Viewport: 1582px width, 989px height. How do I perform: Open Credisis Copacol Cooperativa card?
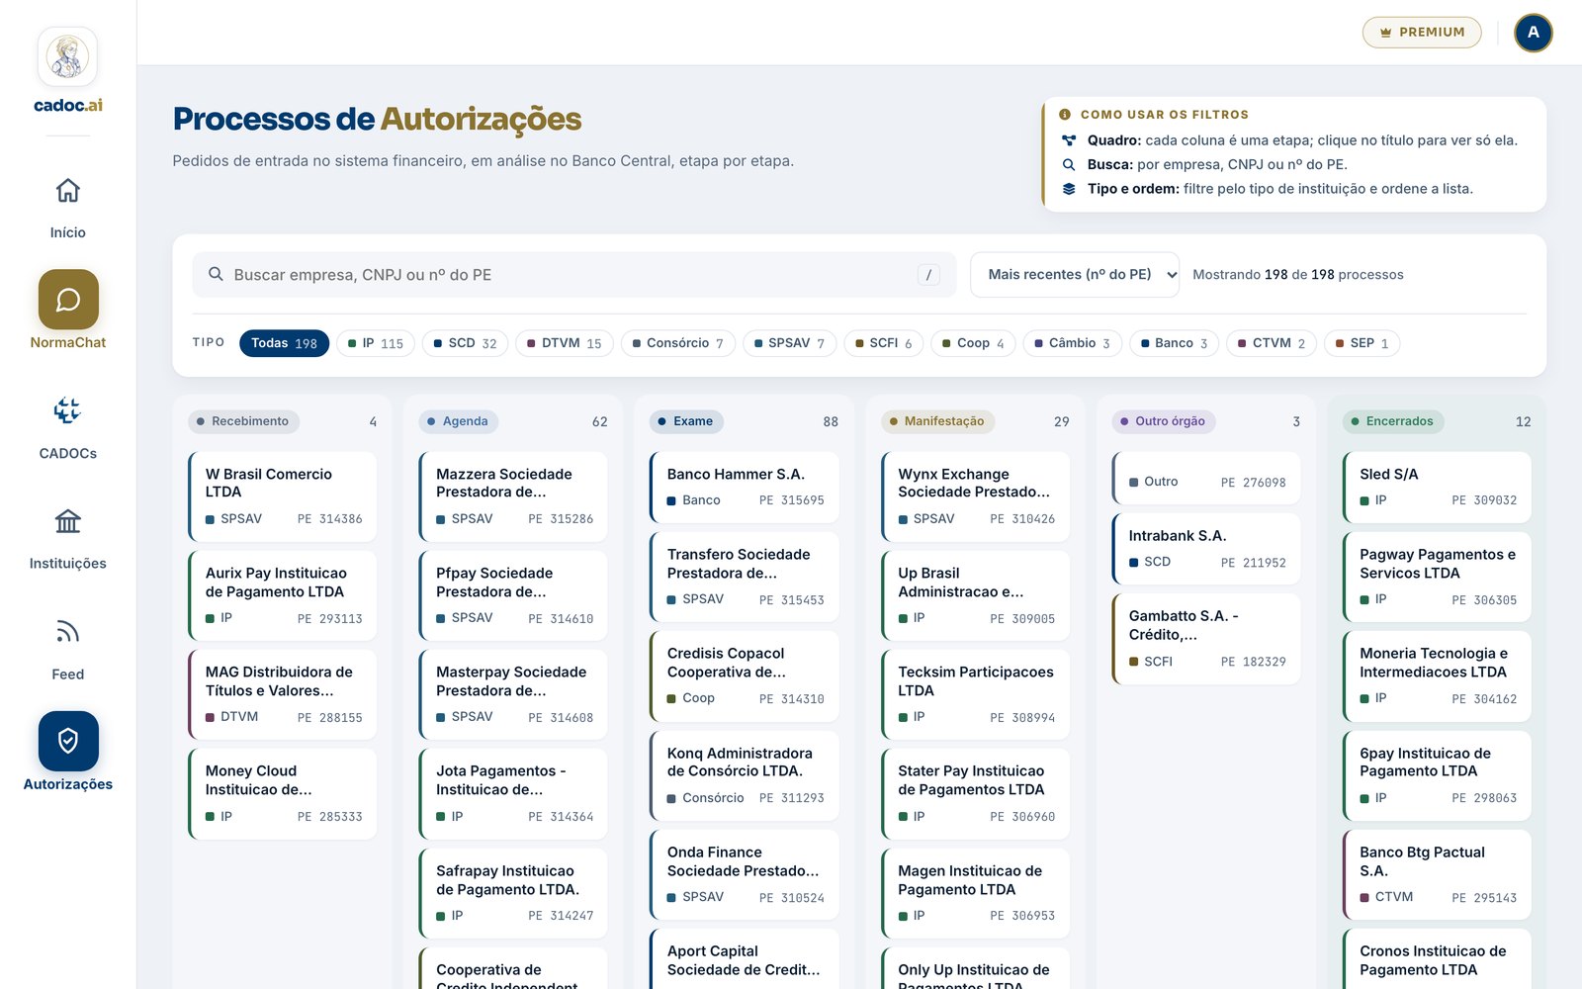tap(745, 675)
